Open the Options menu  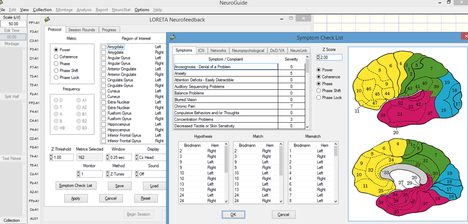click(x=142, y=10)
